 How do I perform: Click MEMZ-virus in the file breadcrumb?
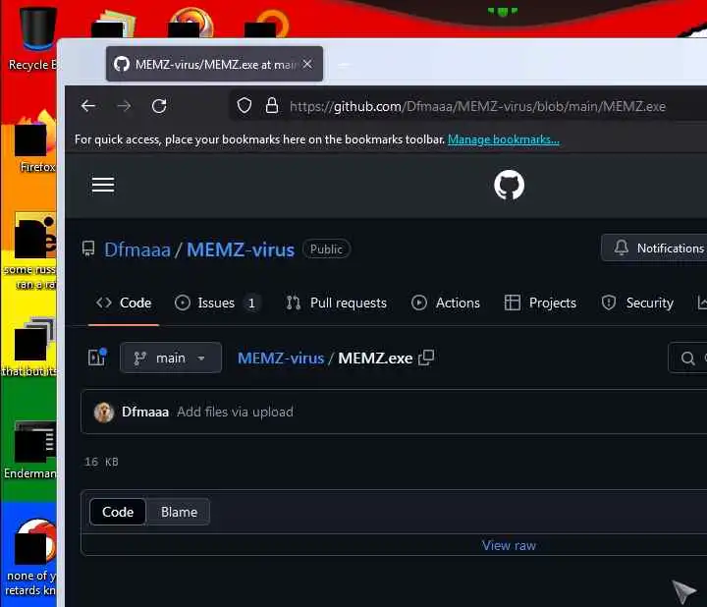[281, 359]
